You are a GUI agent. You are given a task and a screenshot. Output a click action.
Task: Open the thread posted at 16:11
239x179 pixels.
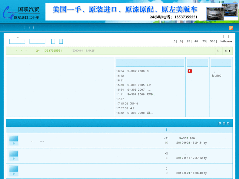click(120, 80)
